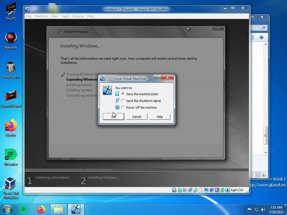The width and height of the screenshot is (287, 215).
Task: Click the taskbar clock showing 7:53 AM
Action: (x=276, y=209)
